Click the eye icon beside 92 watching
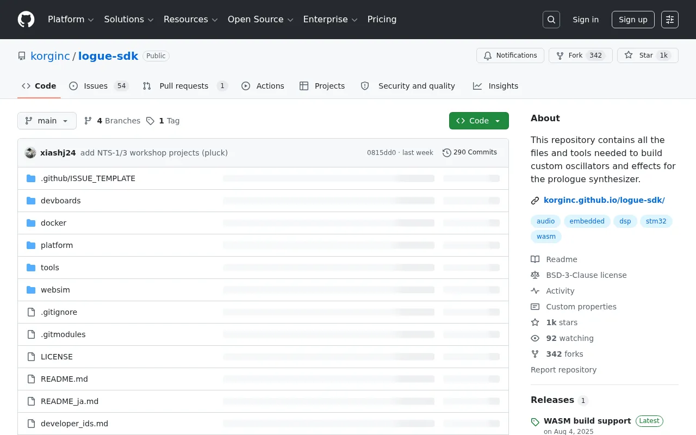This screenshot has width=696, height=435. point(535,338)
